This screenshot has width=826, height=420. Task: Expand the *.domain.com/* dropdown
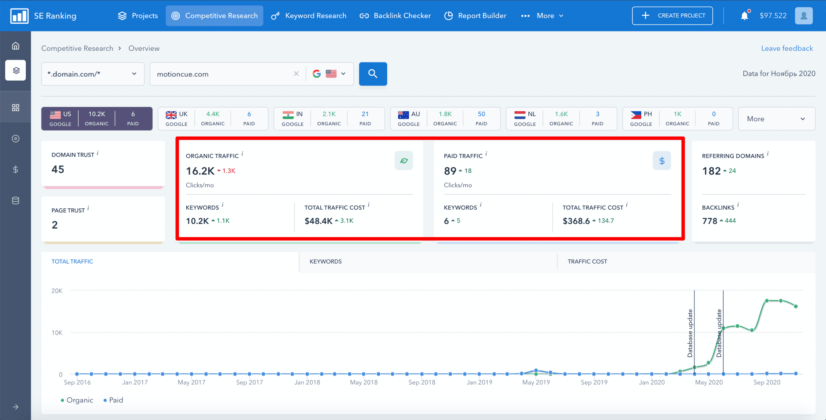[x=92, y=74]
